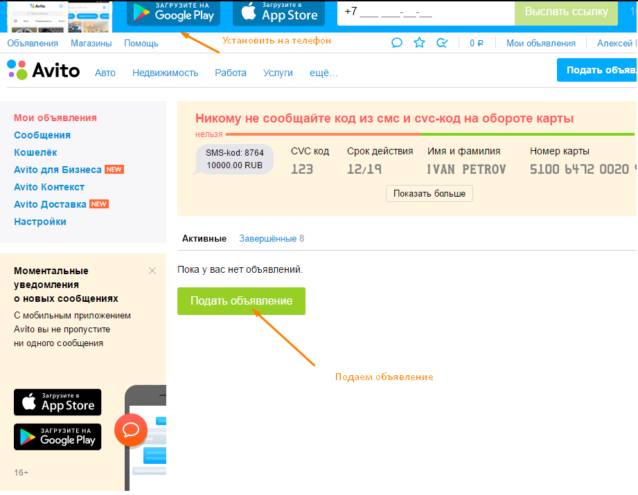This screenshot has height=495, width=638.
Task: Open Магазины in the top menu
Action: pyautogui.click(x=91, y=43)
